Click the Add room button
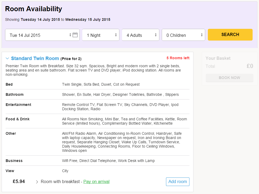The width and height of the screenshot is (259, 194). point(177,182)
